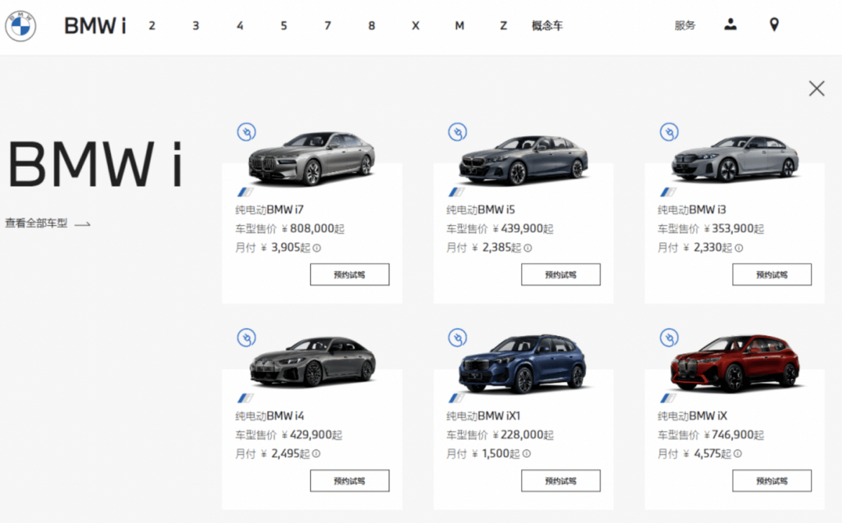842x523 pixels.
Task: Click the electric plug icon above BMW i7
Action: [246, 132]
